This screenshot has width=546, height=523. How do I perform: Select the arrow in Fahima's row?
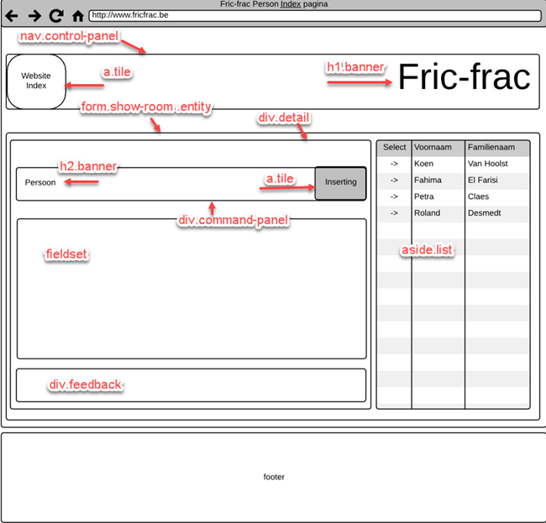[x=394, y=180]
